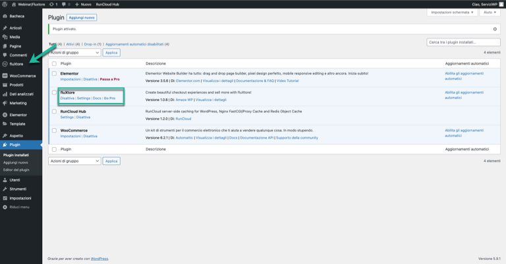Viewport: 506px width, 264px height.
Task: Click the Marketing megaphone icon
Action: coord(5,103)
